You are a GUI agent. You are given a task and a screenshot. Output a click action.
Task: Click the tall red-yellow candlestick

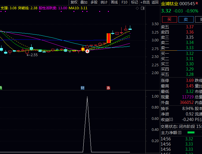[x=109, y=38]
